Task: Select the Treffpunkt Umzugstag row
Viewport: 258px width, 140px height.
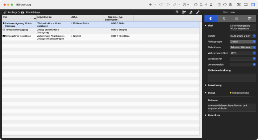Action: tap(101, 31)
